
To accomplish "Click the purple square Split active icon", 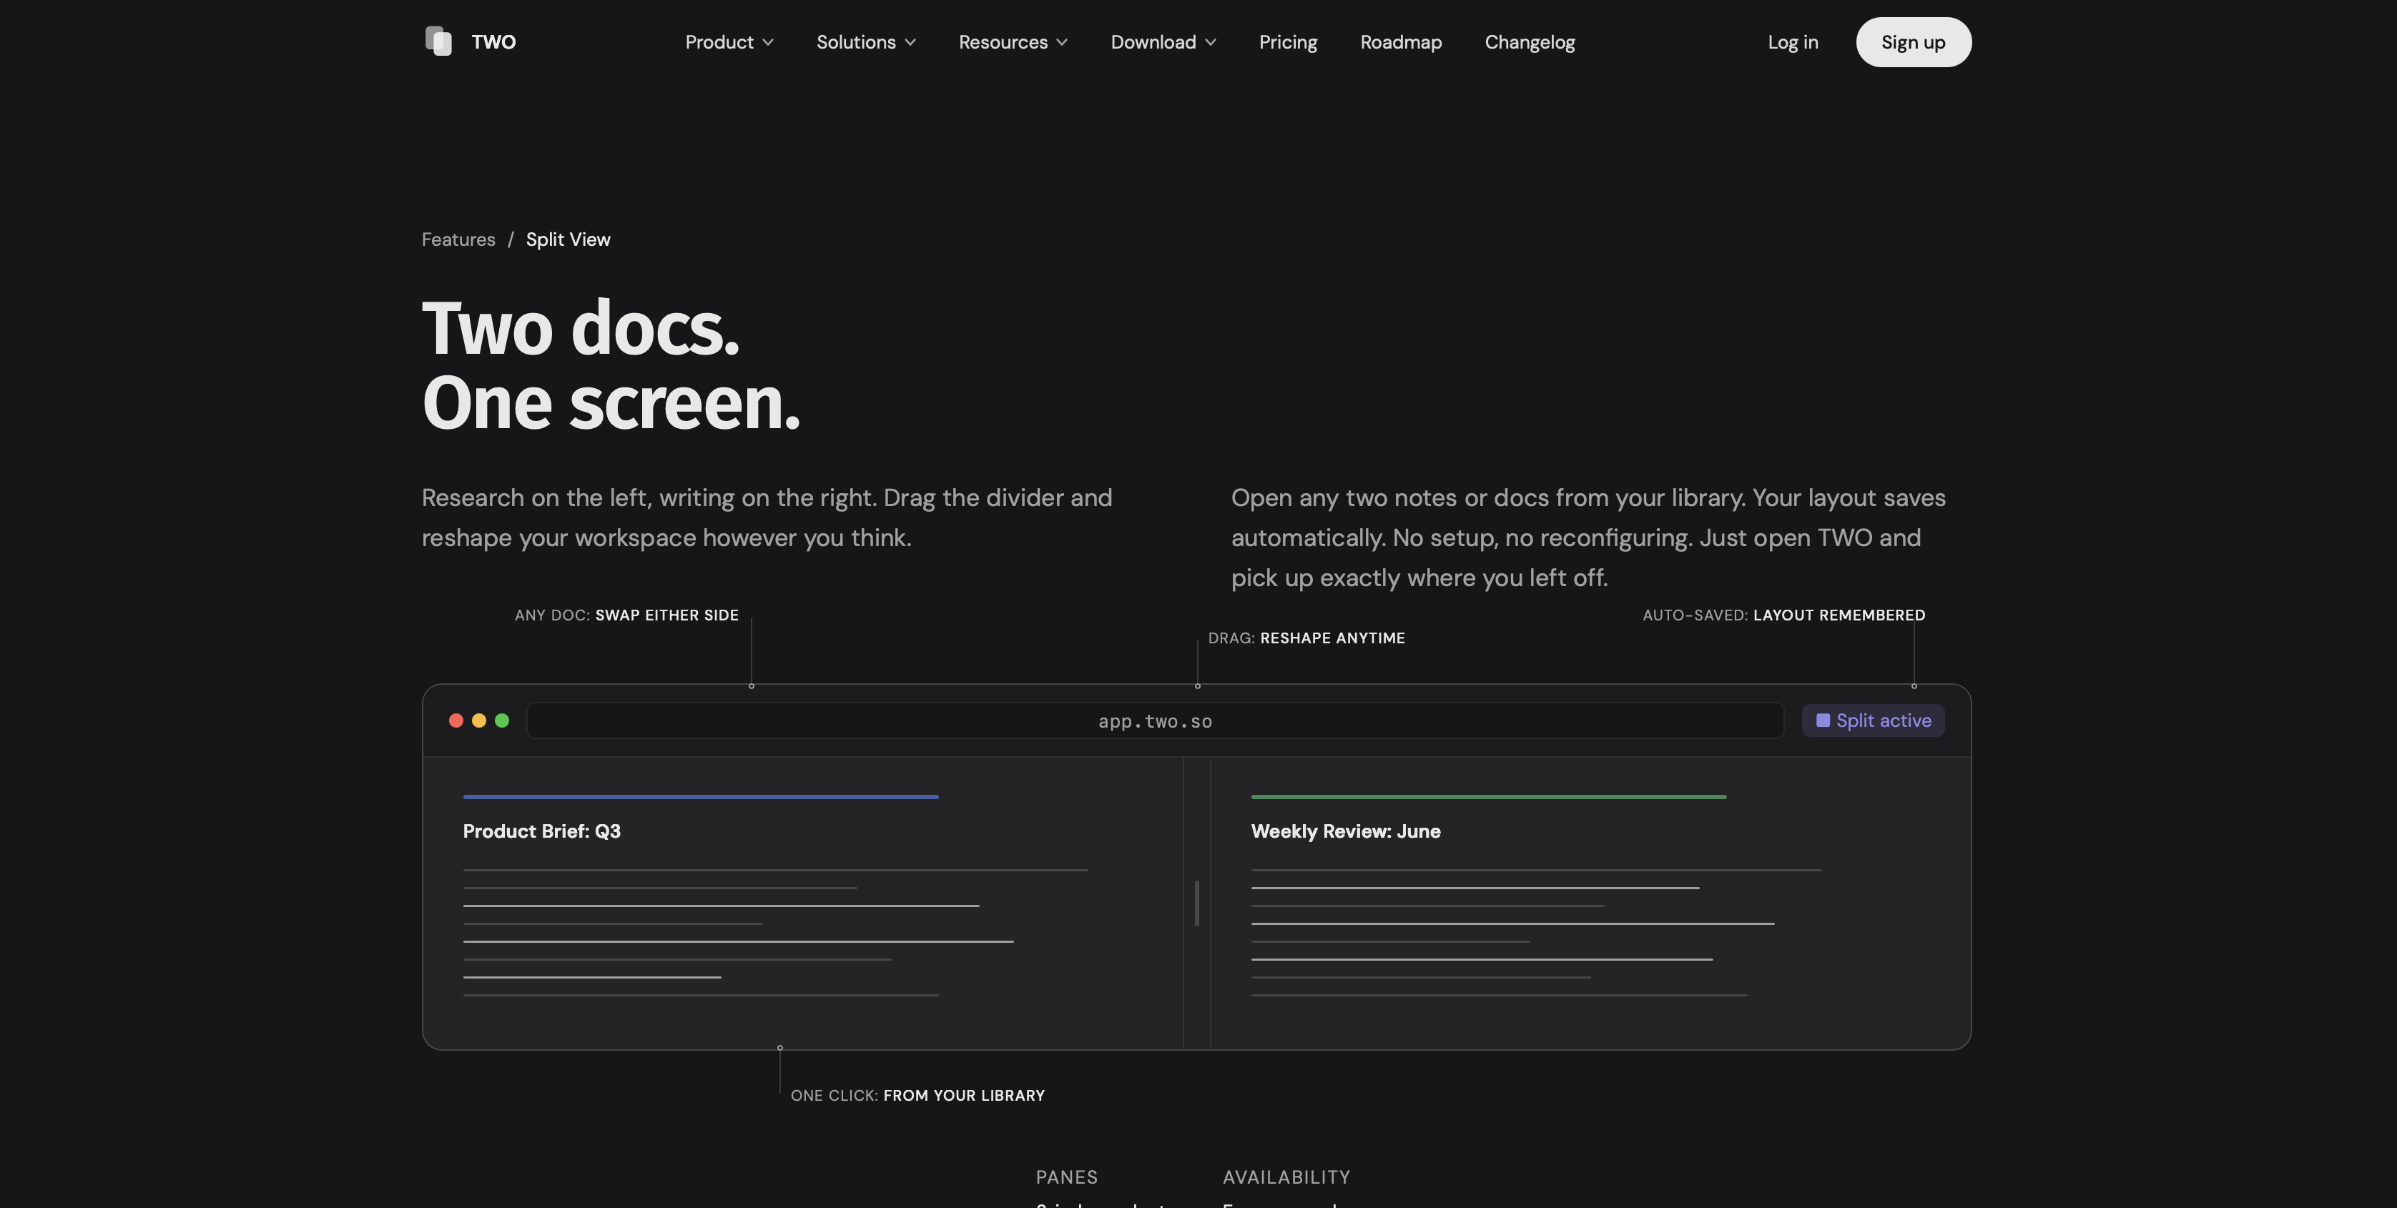I will tap(1823, 721).
